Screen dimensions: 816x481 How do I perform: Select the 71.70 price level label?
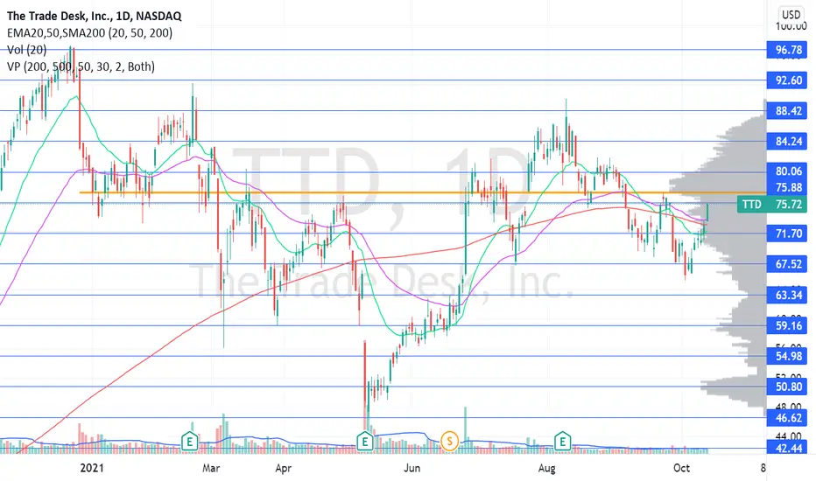(787, 234)
